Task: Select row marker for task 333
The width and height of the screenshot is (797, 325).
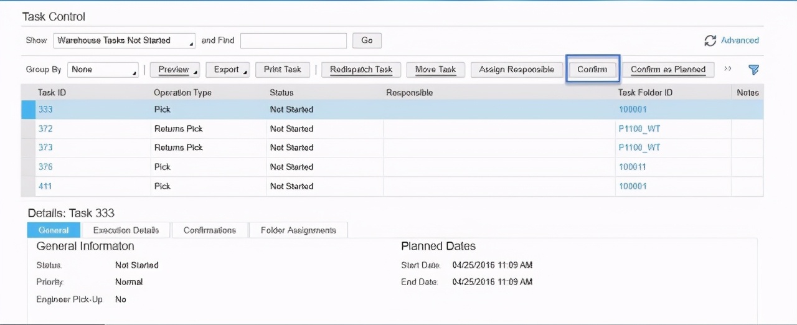Action: (x=28, y=110)
